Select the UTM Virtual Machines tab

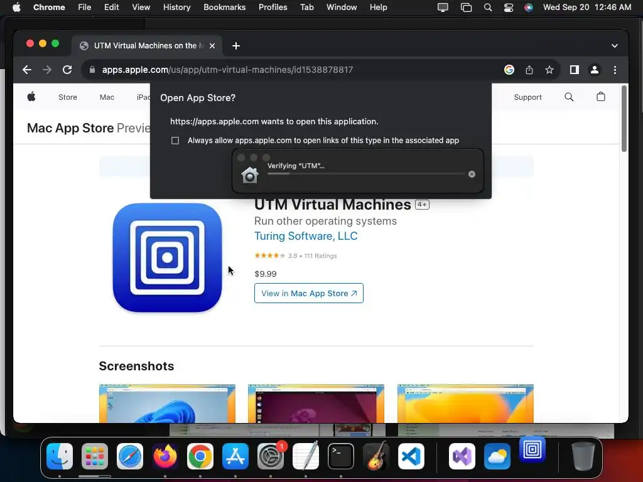147,46
